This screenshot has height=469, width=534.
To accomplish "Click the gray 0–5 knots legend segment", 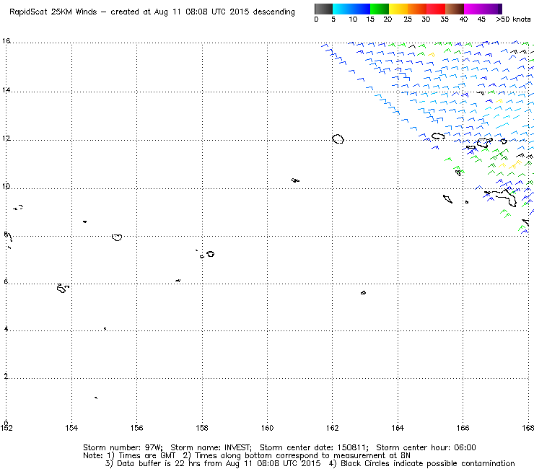I will pos(323,9).
